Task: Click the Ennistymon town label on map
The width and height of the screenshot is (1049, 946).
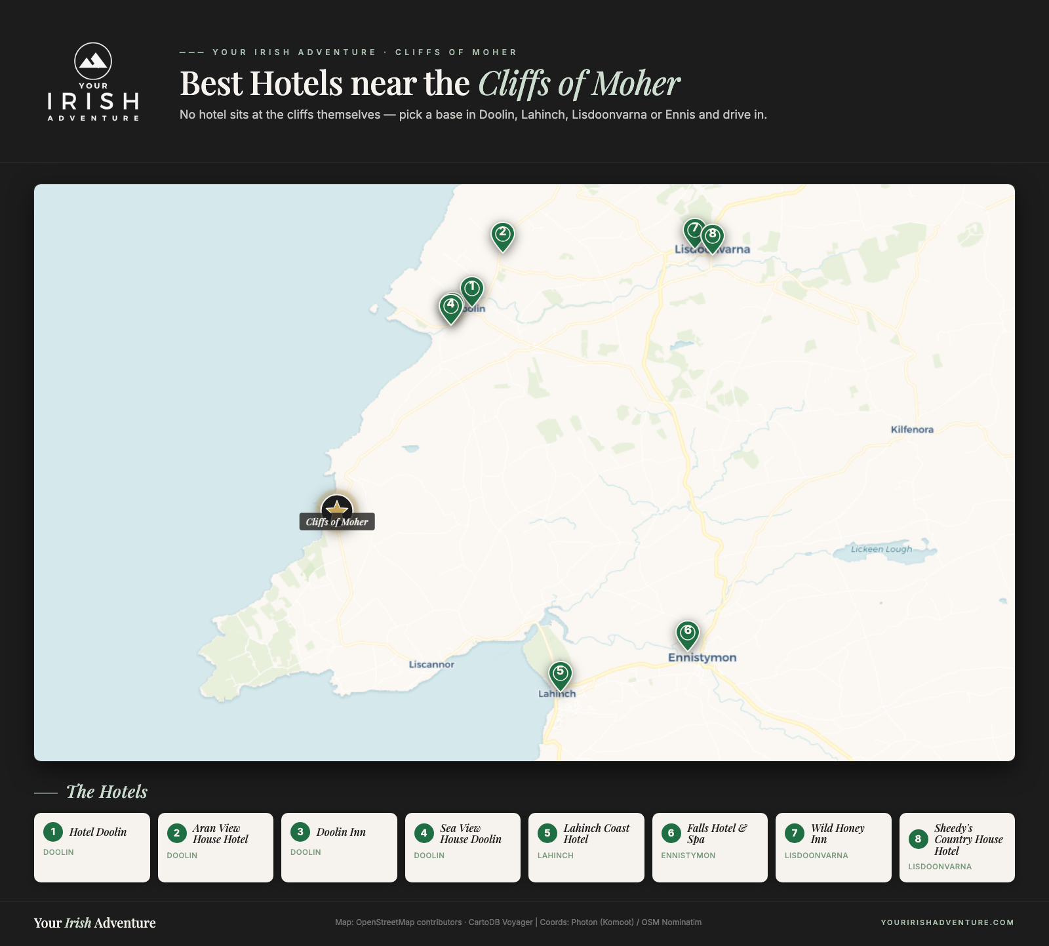Action: click(x=702, y=658)
